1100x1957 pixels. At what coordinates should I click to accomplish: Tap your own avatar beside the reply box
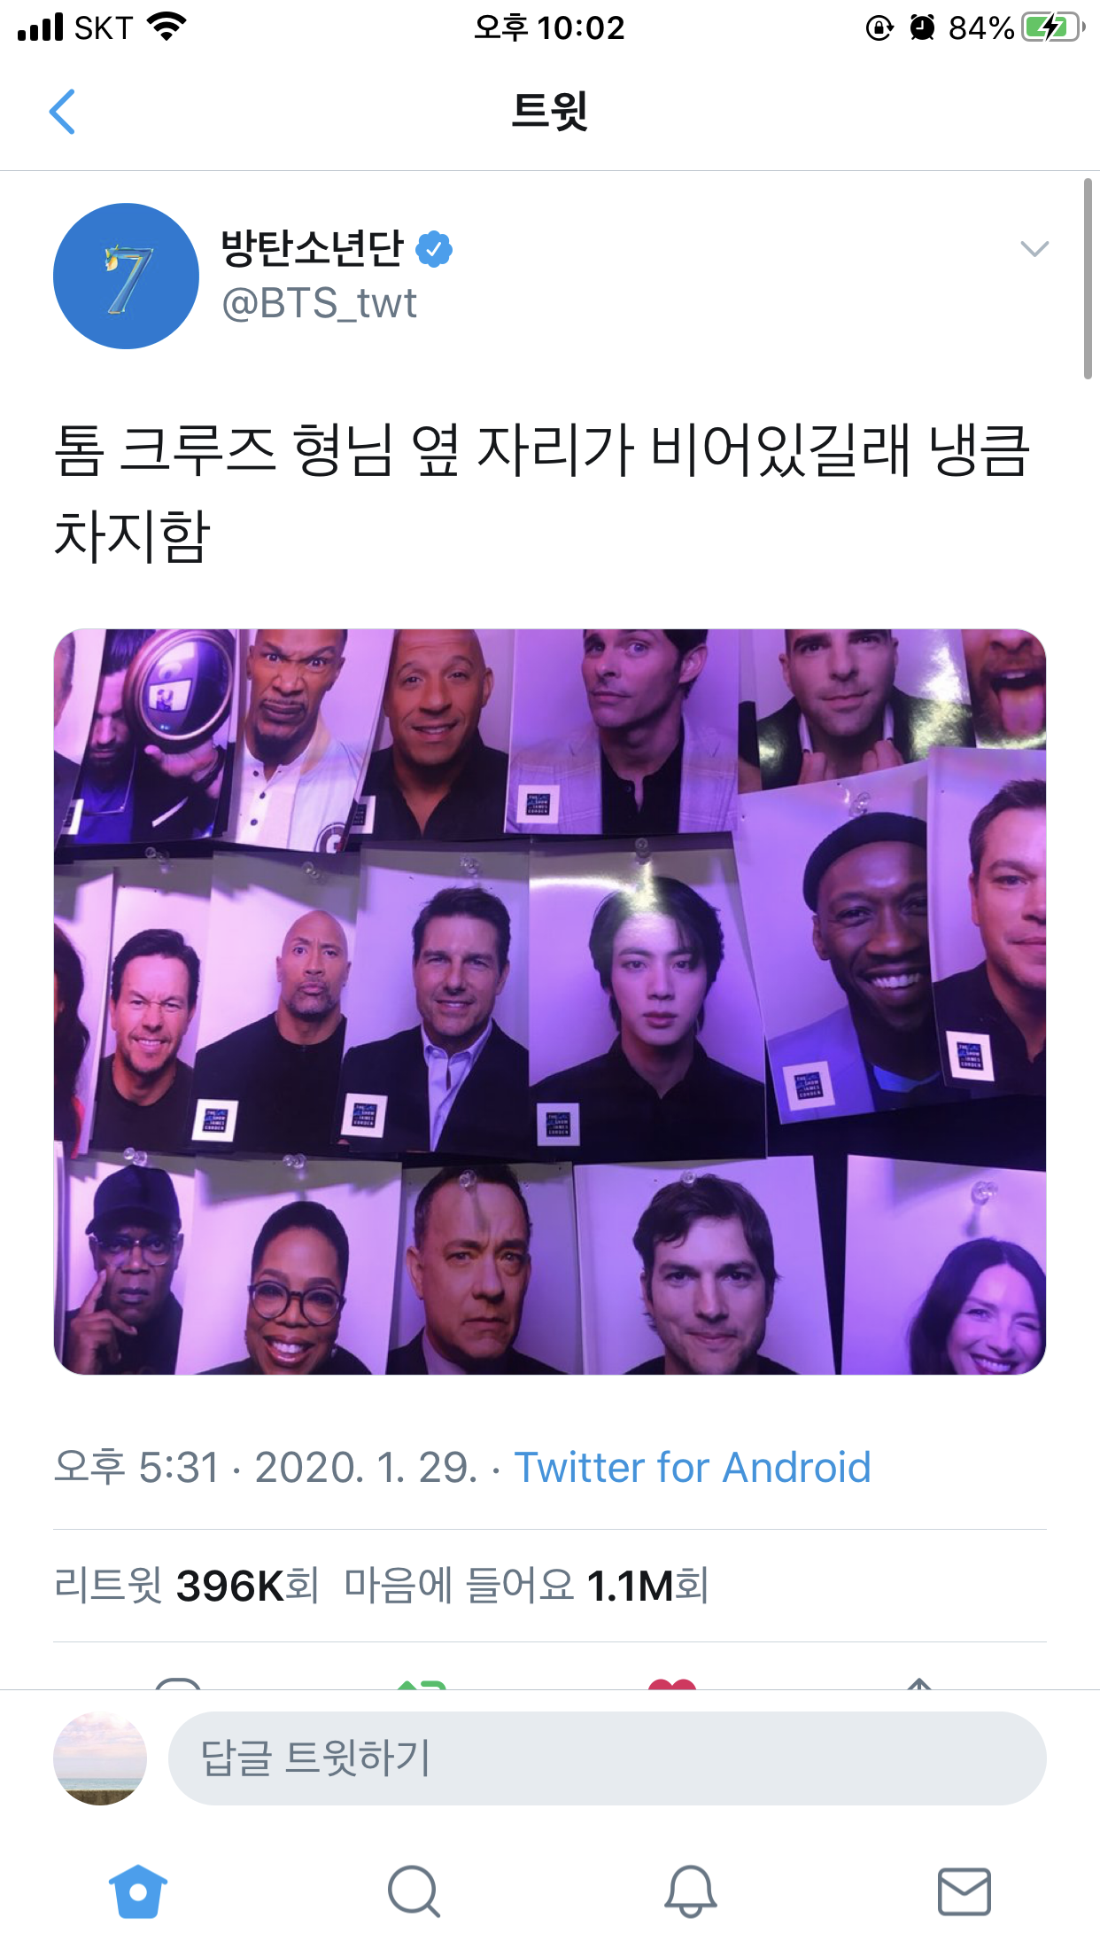coord(100,1758)
